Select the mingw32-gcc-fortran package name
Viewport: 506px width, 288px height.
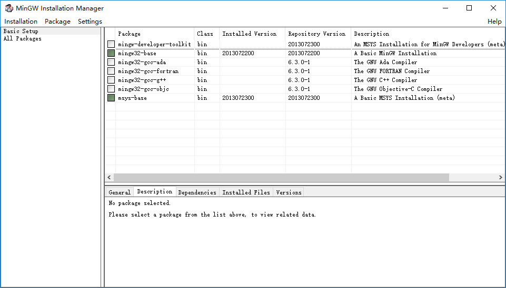(148, 71)
